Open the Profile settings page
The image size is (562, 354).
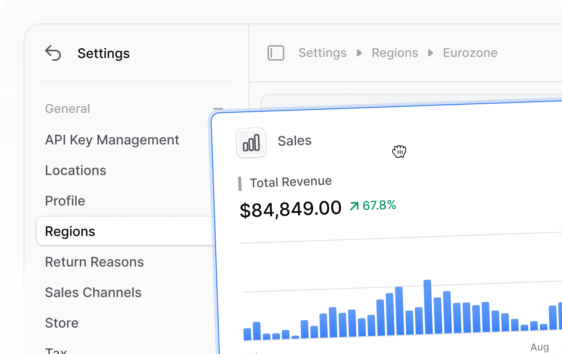[x=65, y=201]
